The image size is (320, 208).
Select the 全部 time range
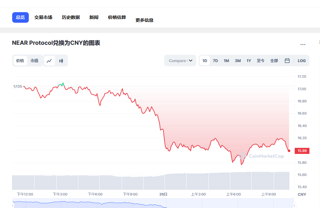tap(274, 60)
